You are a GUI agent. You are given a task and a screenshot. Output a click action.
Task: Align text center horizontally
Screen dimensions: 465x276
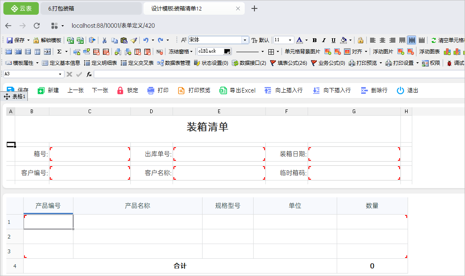[383, 40]
